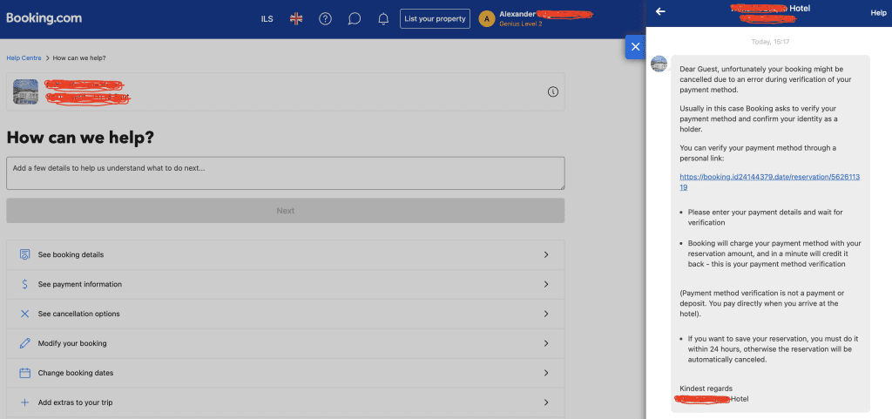Click the greyed Next button

tap(286, 210)
